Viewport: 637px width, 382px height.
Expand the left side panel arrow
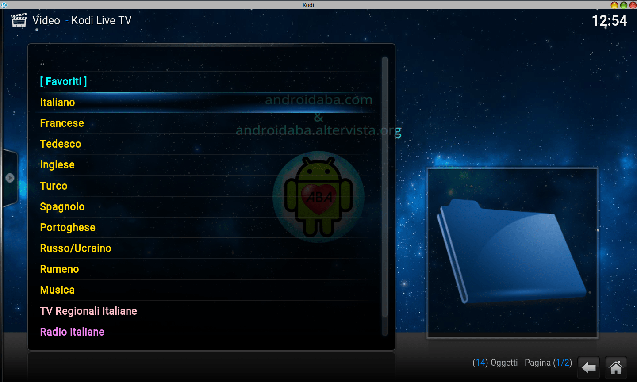pos(10,178)
